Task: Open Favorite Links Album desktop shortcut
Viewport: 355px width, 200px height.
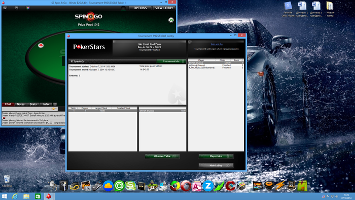Action: (288, 9)
